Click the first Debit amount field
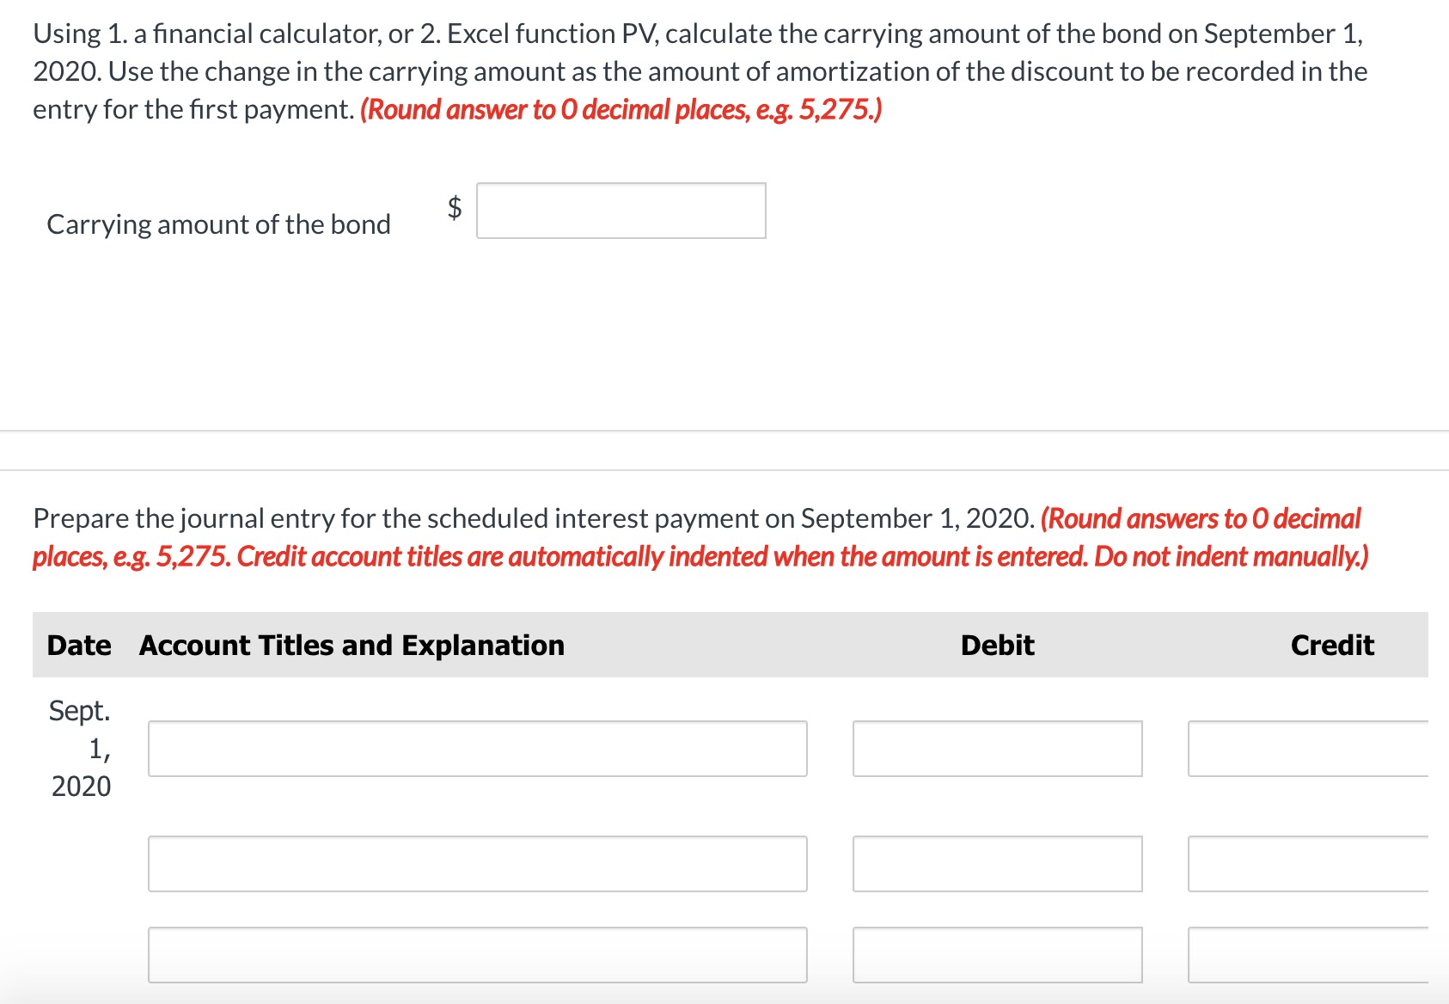Image resolution: width=1449 pixels, height=1004 pixels. [997, 750]
